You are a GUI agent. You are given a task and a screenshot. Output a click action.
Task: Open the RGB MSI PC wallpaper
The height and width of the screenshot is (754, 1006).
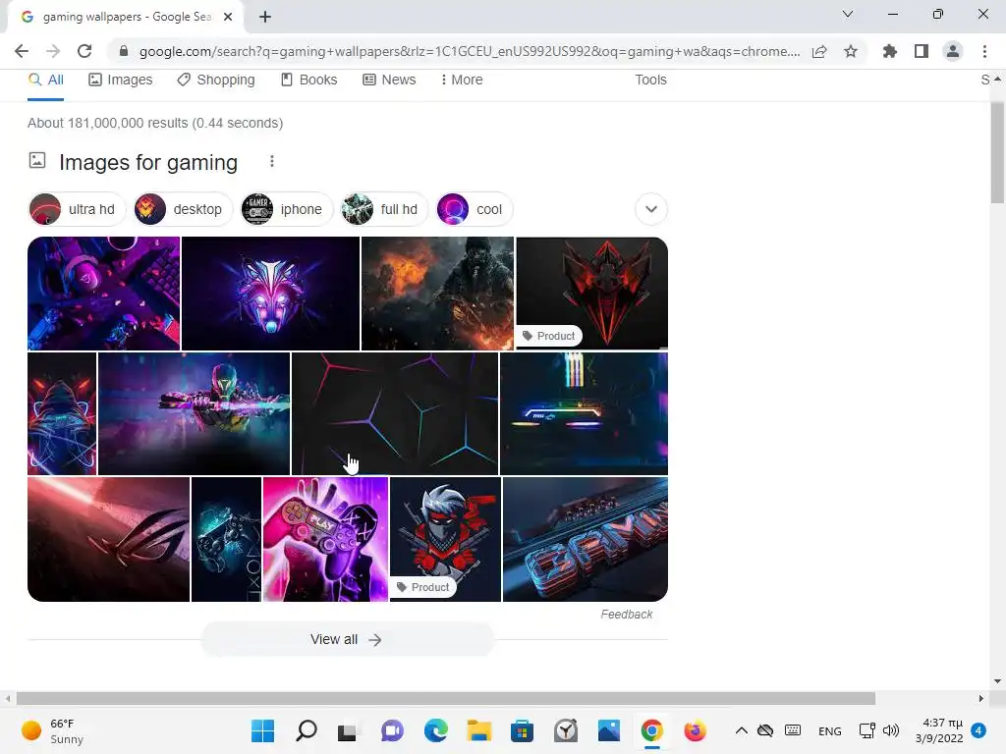point(584,413)
